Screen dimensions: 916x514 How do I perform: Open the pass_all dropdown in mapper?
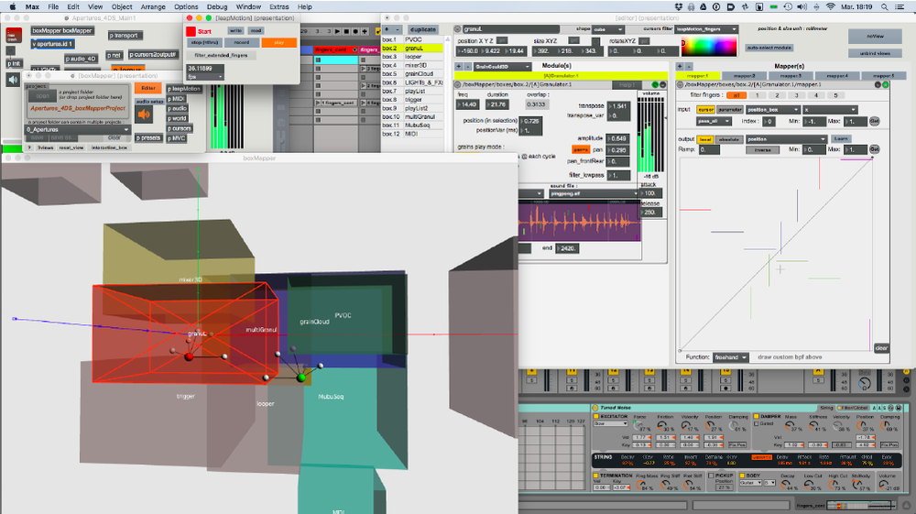[x=714, y=122]
